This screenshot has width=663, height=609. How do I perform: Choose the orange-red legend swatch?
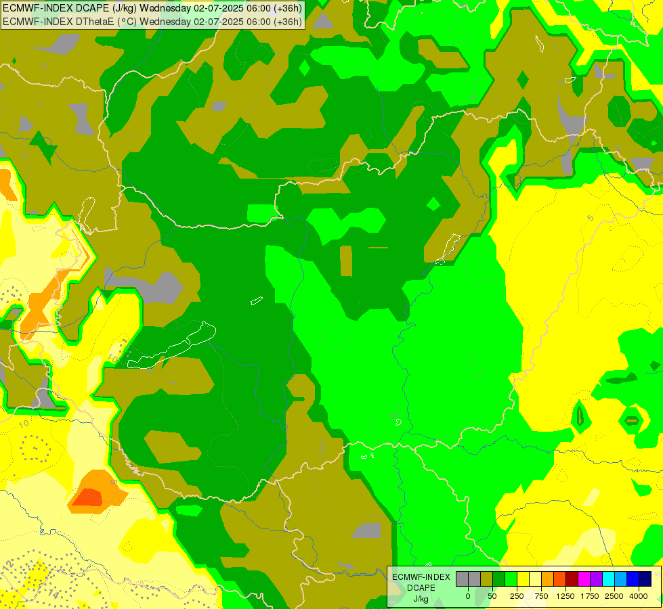click(x=560, y=579)
